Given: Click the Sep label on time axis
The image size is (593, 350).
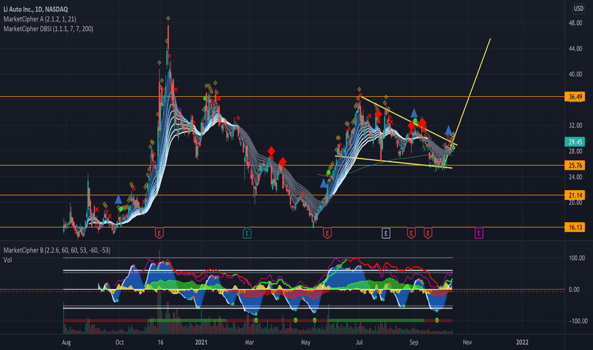Looking at the screenshot, I should click(414, 342).
